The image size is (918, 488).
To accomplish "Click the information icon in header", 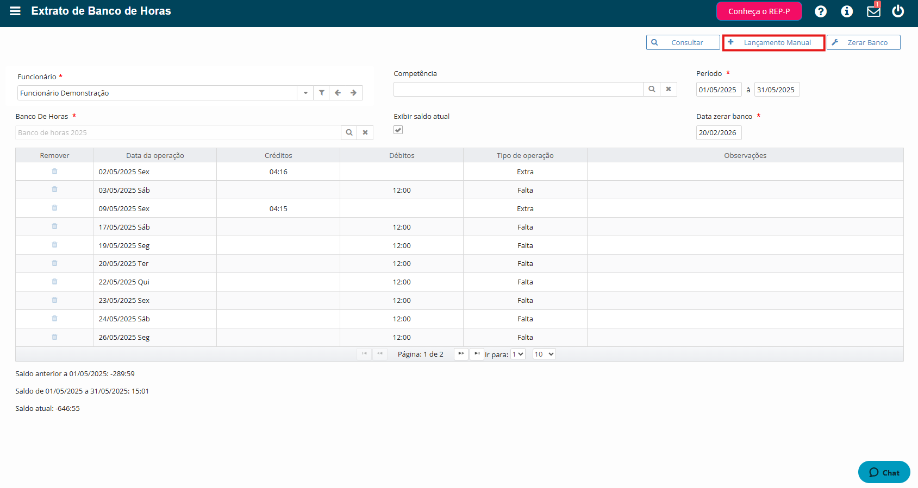I will click(x=847, y=11).
